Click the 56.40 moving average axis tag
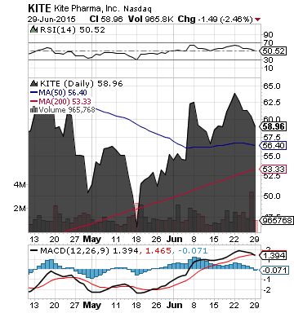This screenshot has width=294, height=313. (273, 146)
